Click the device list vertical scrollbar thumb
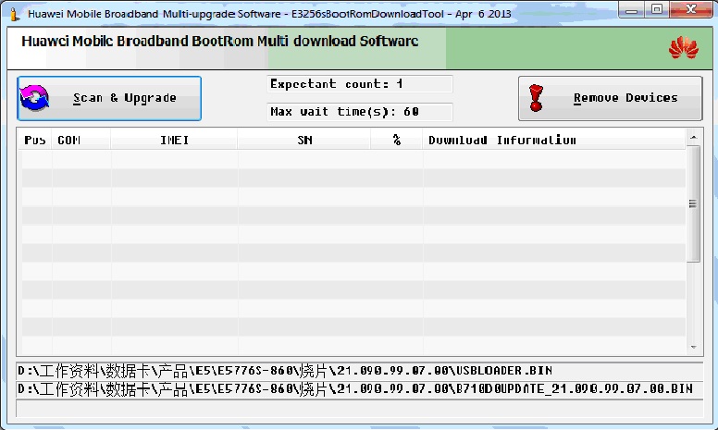 click(x=692, y=203)
